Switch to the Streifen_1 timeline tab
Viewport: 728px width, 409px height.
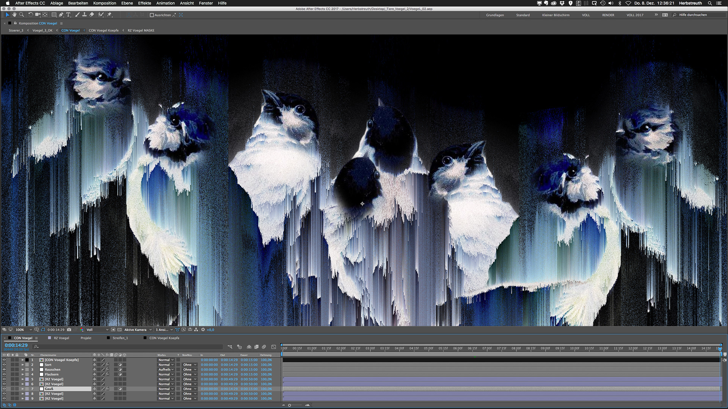(120, 338)
